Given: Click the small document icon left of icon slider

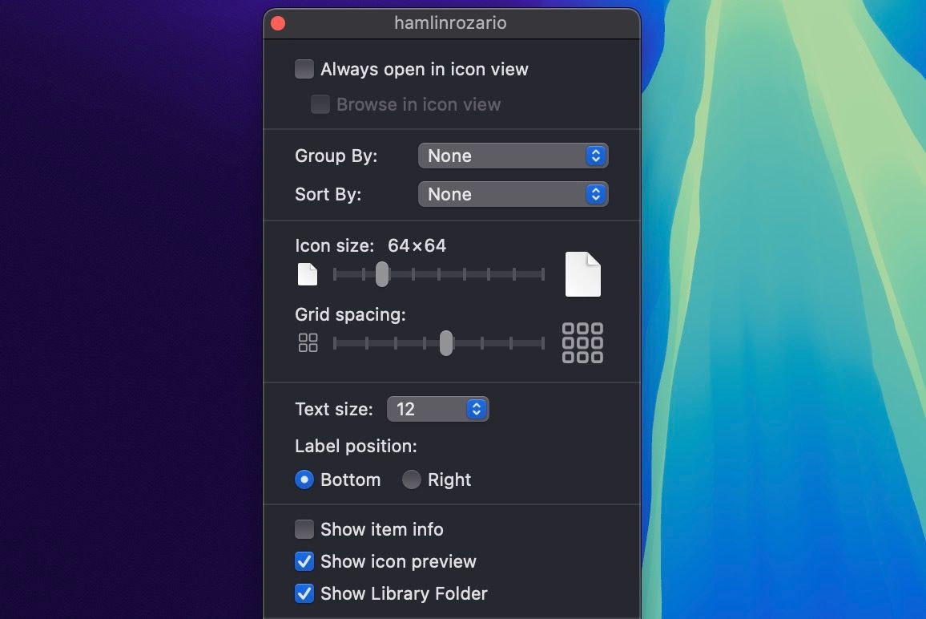Looking at the screenshot, I should [x=308, y=273].
